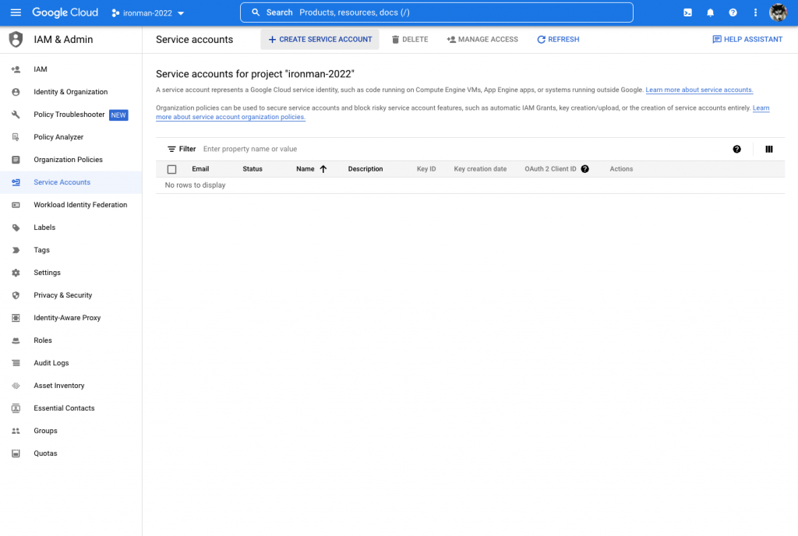Click the IAM & Admin shield icon
Image resolution: width=798 pixels, height=536 pixels.
click(x=16, y=39)
